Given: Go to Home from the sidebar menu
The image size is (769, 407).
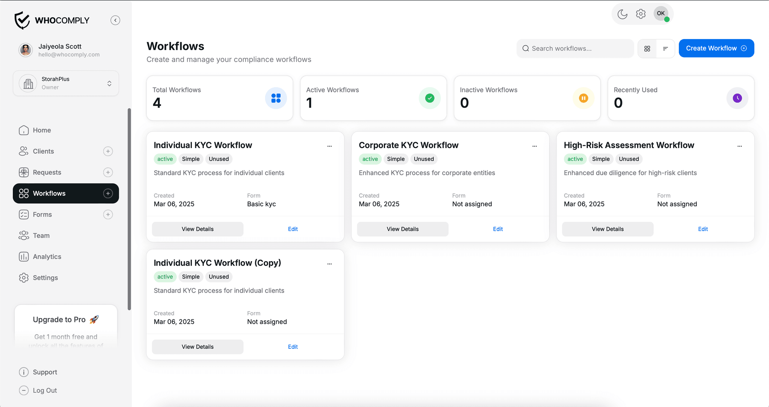Looking at the screenshot, I should [x=24, y=130].
